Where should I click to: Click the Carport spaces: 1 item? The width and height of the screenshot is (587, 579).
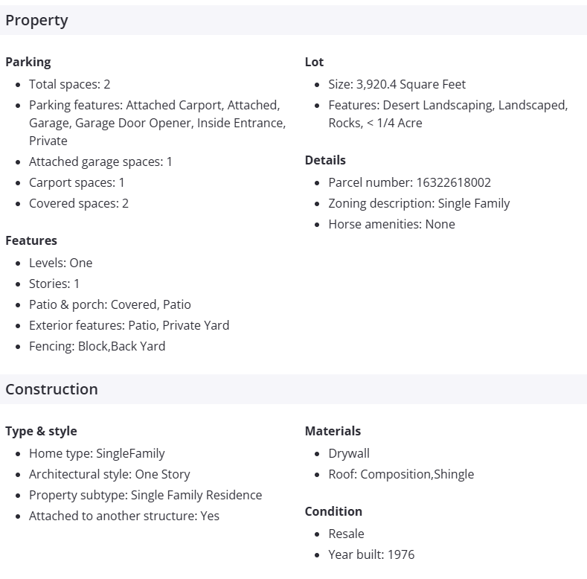77,182
